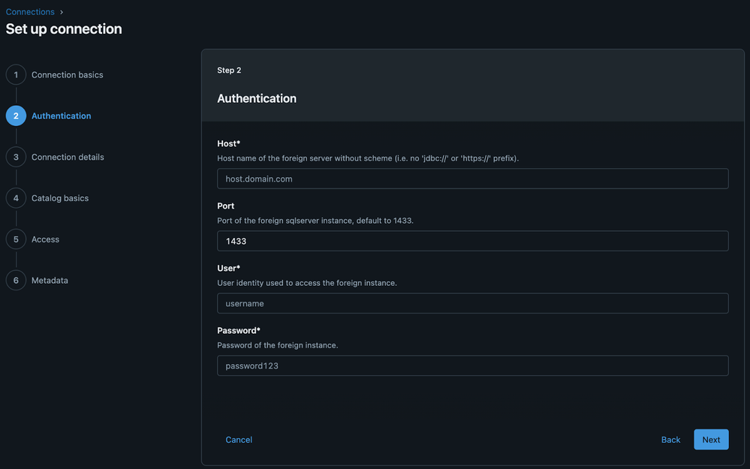Select the Access step label
The height and width of the screenshot is (469, 750).
click(45, 239)
